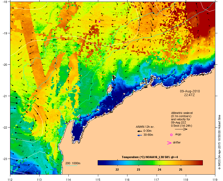Click the '09-Aug-2010' date label
The width and height of the screenshot is (223, 181).
click(190, 91)
